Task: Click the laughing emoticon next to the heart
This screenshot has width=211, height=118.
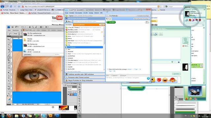Action: coord(165,80)
